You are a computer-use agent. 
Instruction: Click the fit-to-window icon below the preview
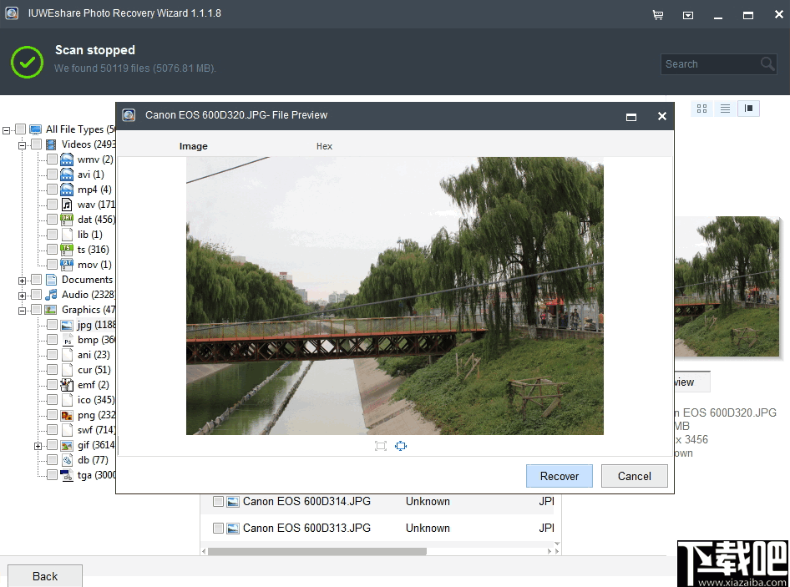381,446
